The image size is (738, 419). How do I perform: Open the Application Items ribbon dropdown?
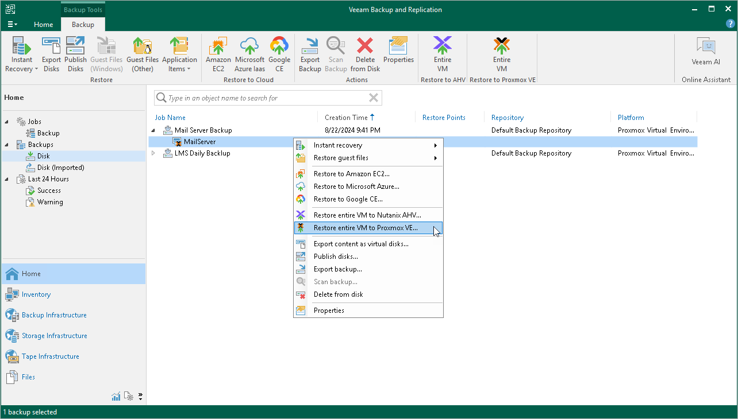pyautogui.click(x=179, y=55)
